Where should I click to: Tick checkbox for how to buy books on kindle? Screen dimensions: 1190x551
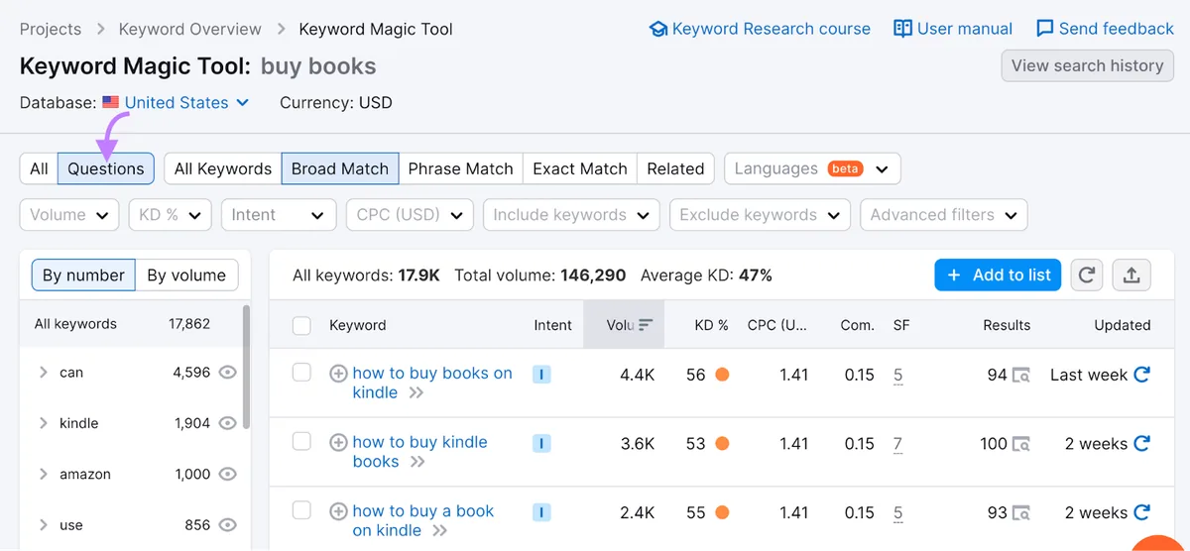point(302,373)
